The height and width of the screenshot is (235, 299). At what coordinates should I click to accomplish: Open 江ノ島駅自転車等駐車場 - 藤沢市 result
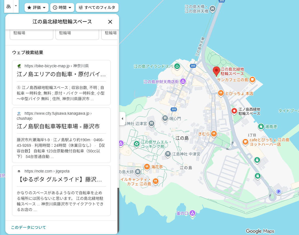coord(58,126)
